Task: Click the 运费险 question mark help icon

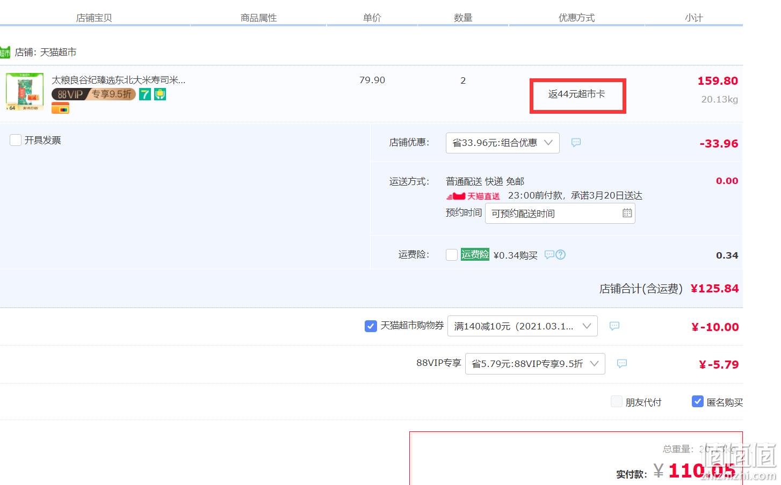Action: click(561, 255)
